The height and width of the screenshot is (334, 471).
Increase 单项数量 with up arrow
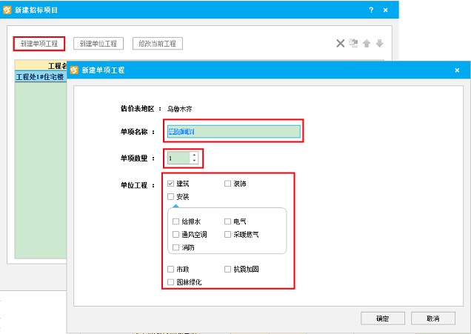coord(194,155)
